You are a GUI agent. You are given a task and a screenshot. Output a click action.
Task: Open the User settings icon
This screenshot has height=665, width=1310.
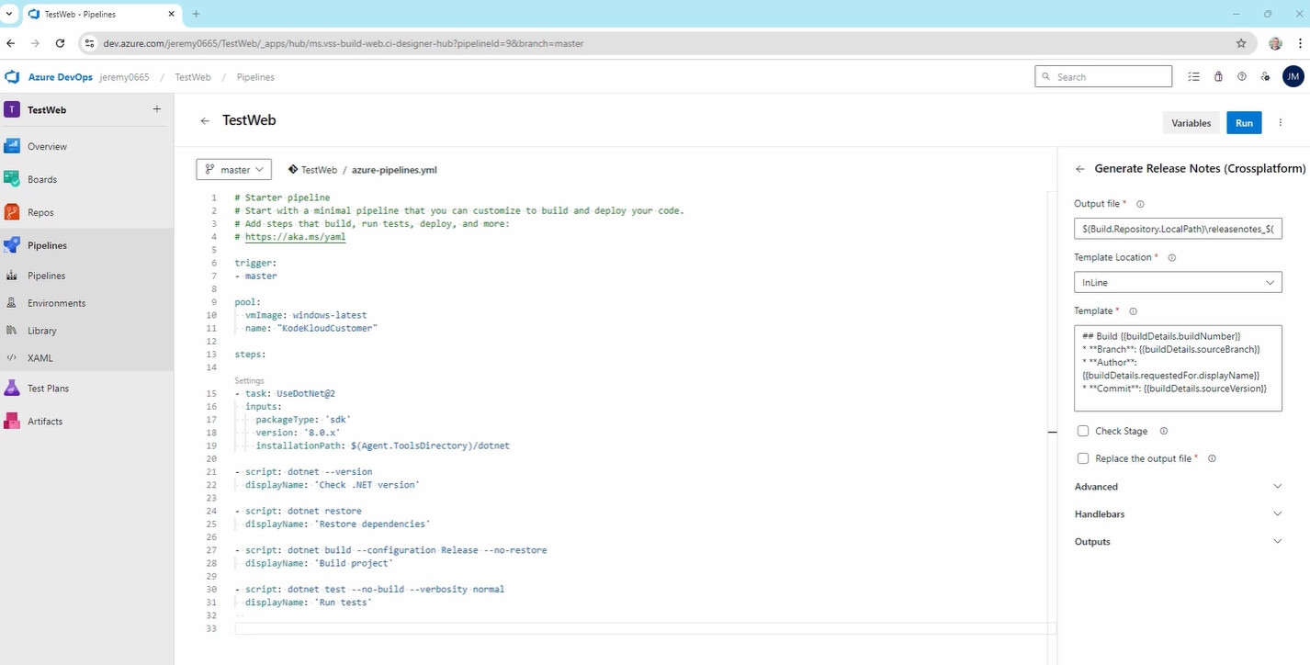1266,77
